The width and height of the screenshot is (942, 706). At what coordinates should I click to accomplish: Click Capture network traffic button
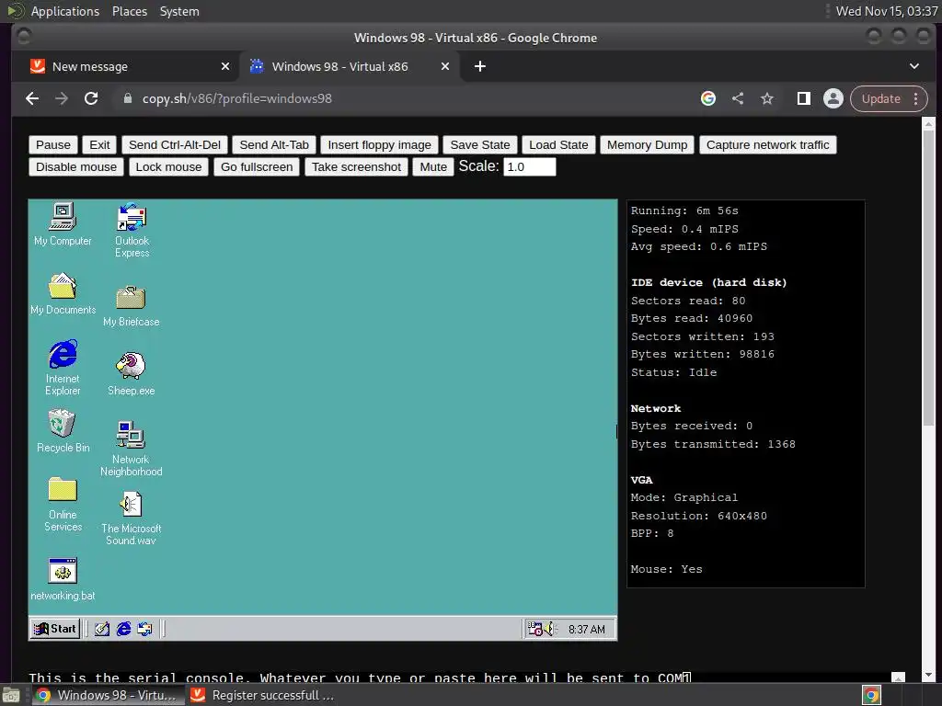coord(767,144)
